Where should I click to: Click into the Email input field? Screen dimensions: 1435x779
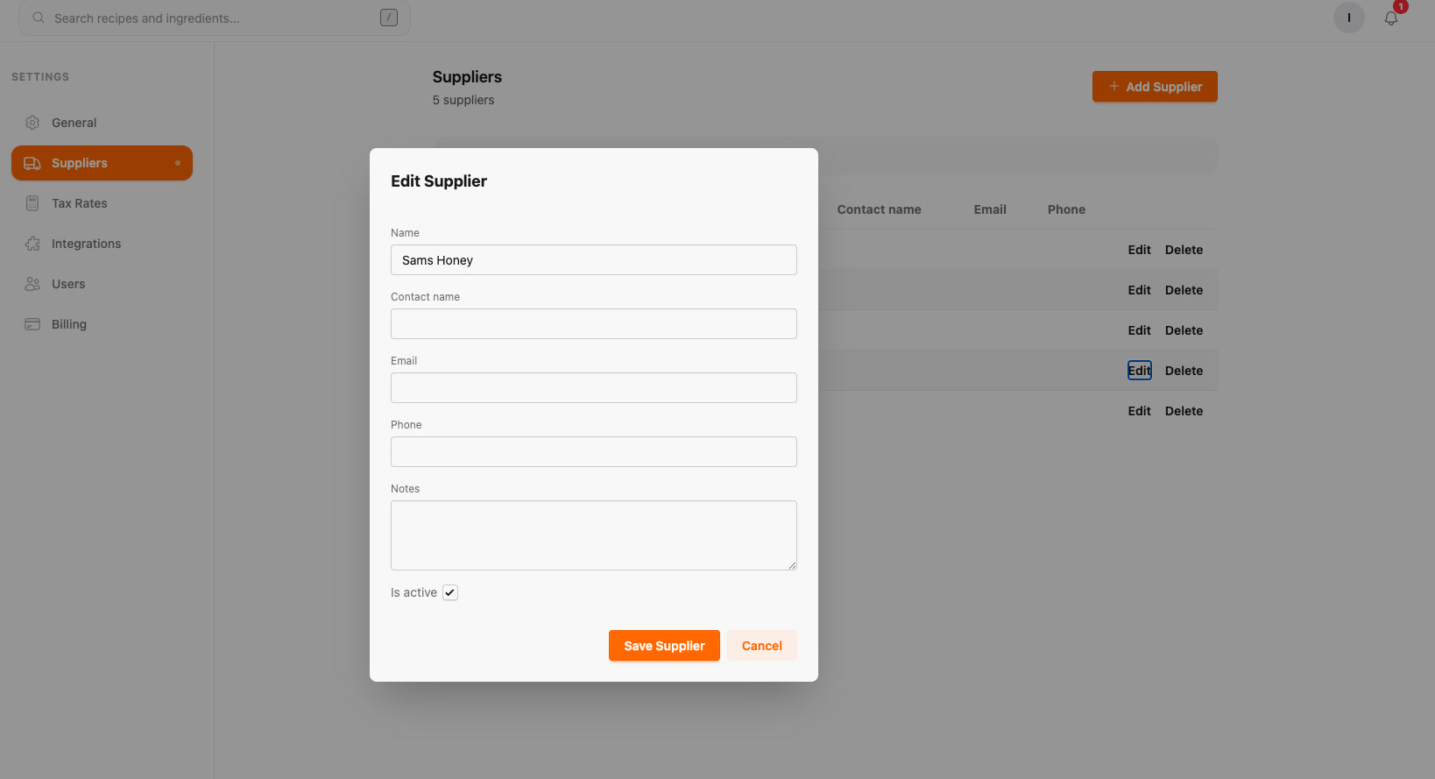(594, 388)
